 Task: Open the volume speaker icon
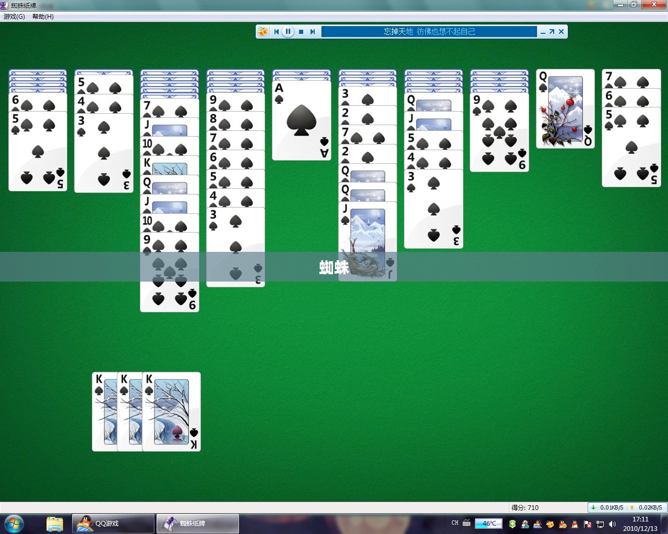coord(612,524)
